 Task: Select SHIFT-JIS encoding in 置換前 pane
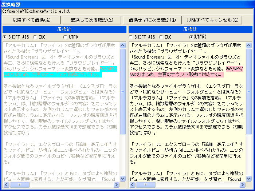(x=16, y=37)
